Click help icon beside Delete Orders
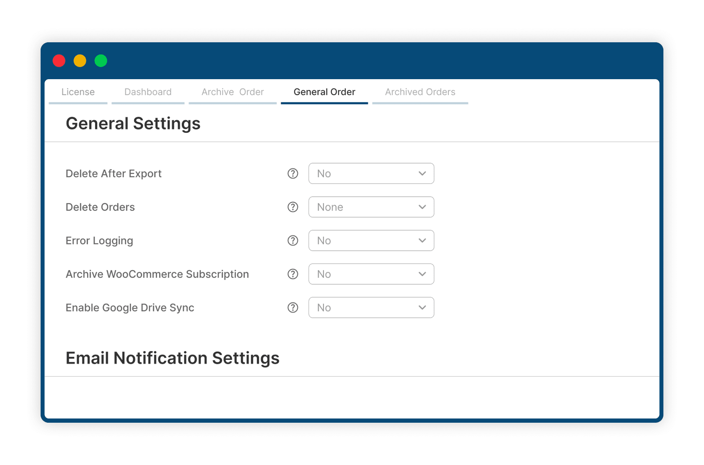This screenshot has height=465, width=704. pyautogui.click(x=293, y=207)
